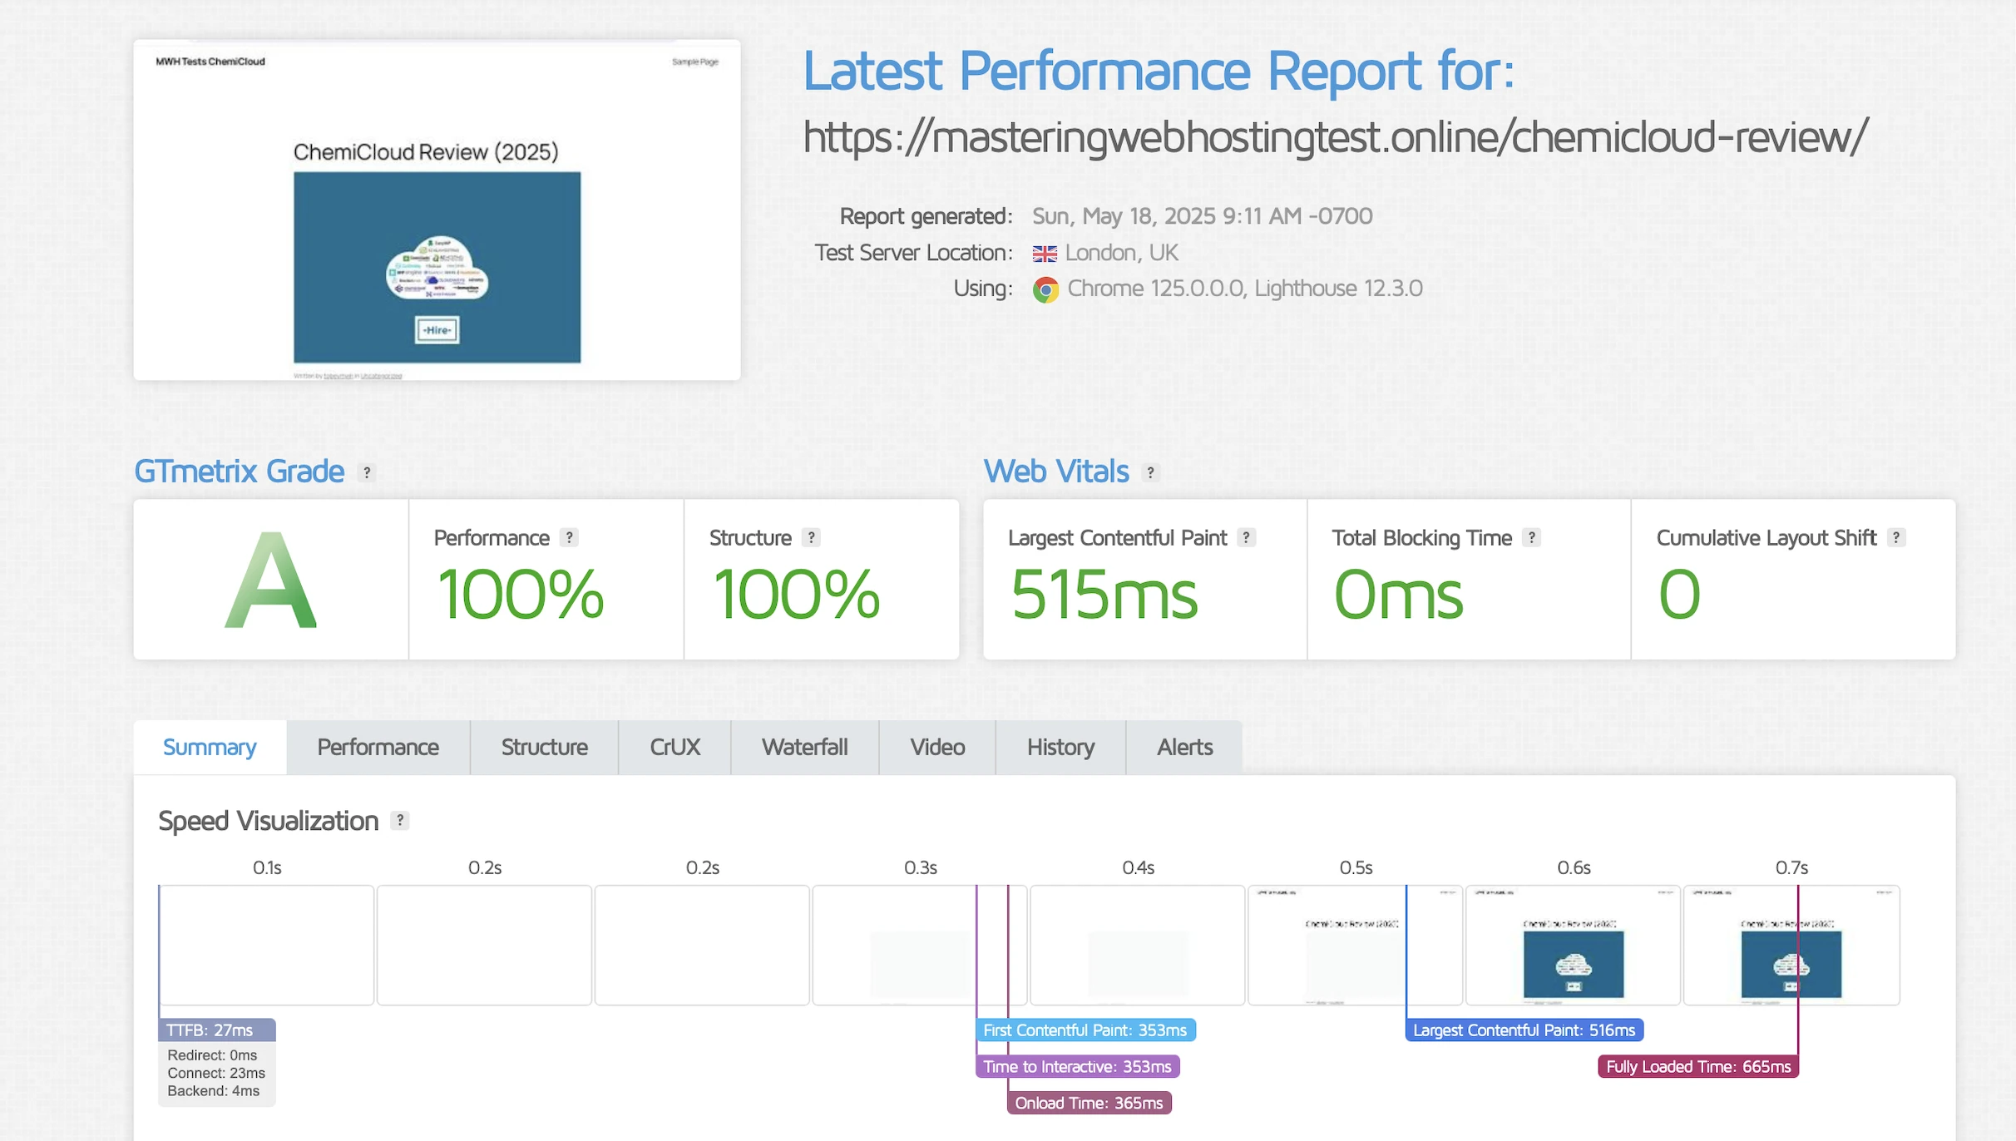The image size is (2016, 1141).
Task: Open the Structure tab
Action: (x=544, y=748)
